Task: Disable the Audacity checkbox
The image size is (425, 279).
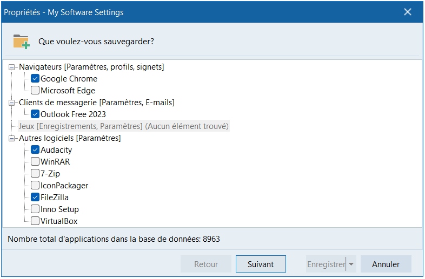Action: tap(35, 150)
